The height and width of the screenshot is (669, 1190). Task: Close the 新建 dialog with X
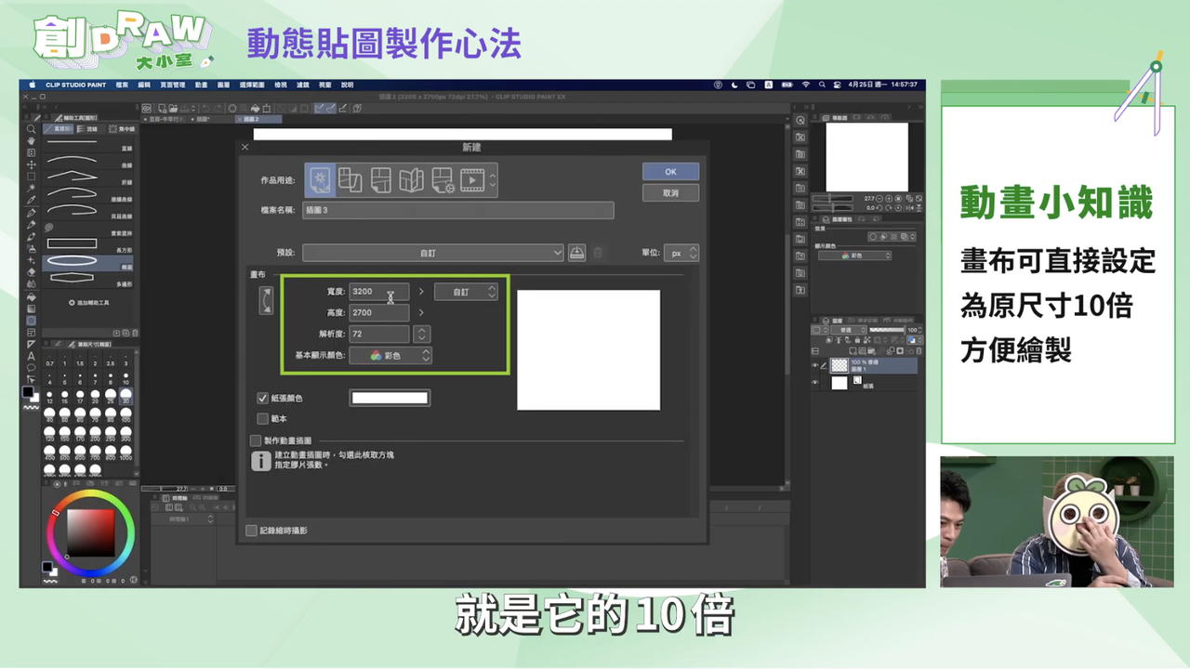click(x=245, y=147)
